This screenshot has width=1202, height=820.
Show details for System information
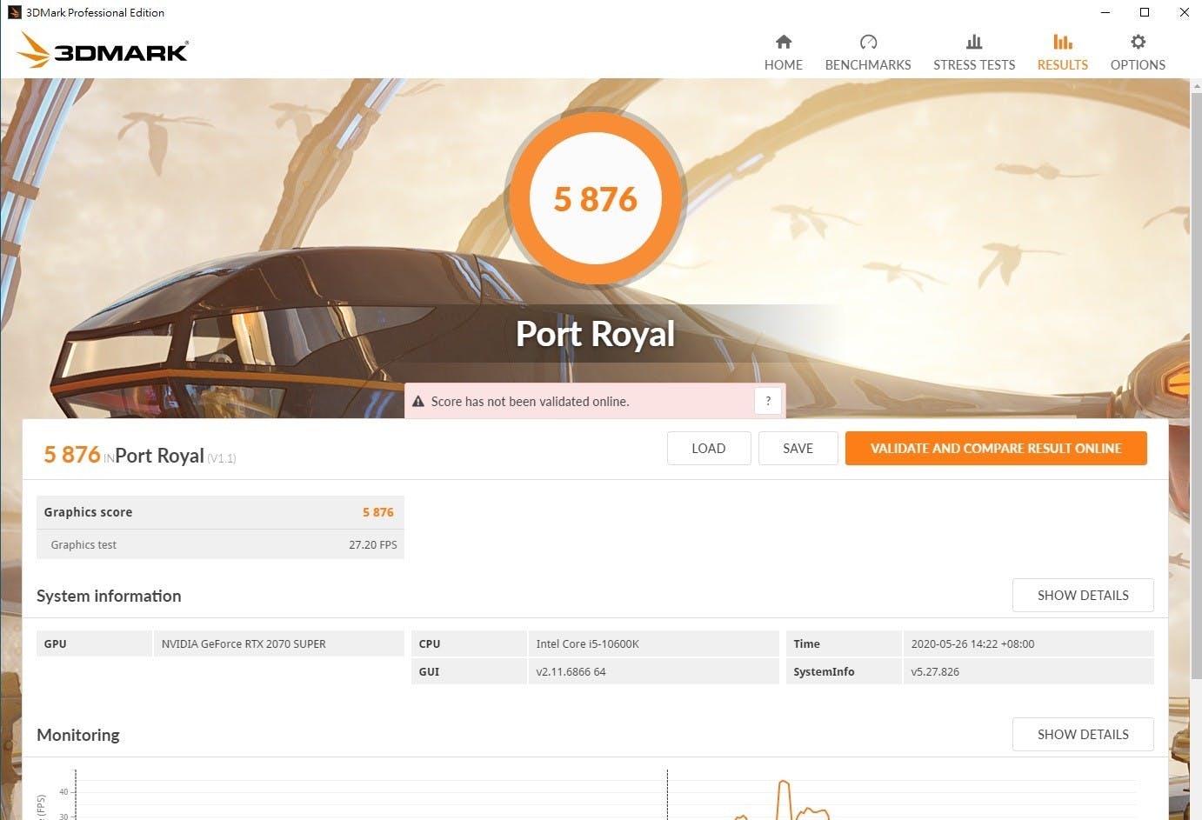[1083, 596]
